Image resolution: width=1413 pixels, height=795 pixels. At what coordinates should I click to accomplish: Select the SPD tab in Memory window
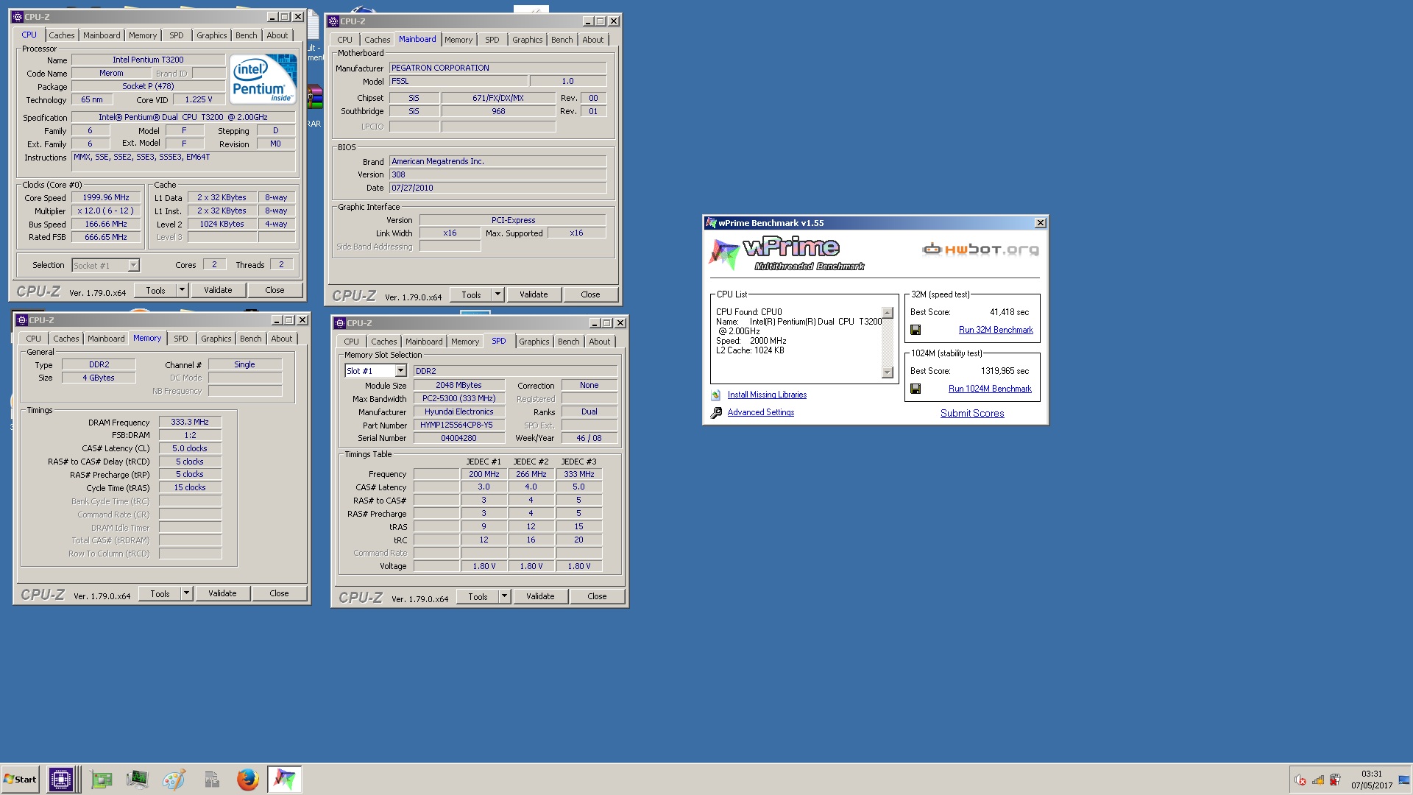tap(181, 339)
